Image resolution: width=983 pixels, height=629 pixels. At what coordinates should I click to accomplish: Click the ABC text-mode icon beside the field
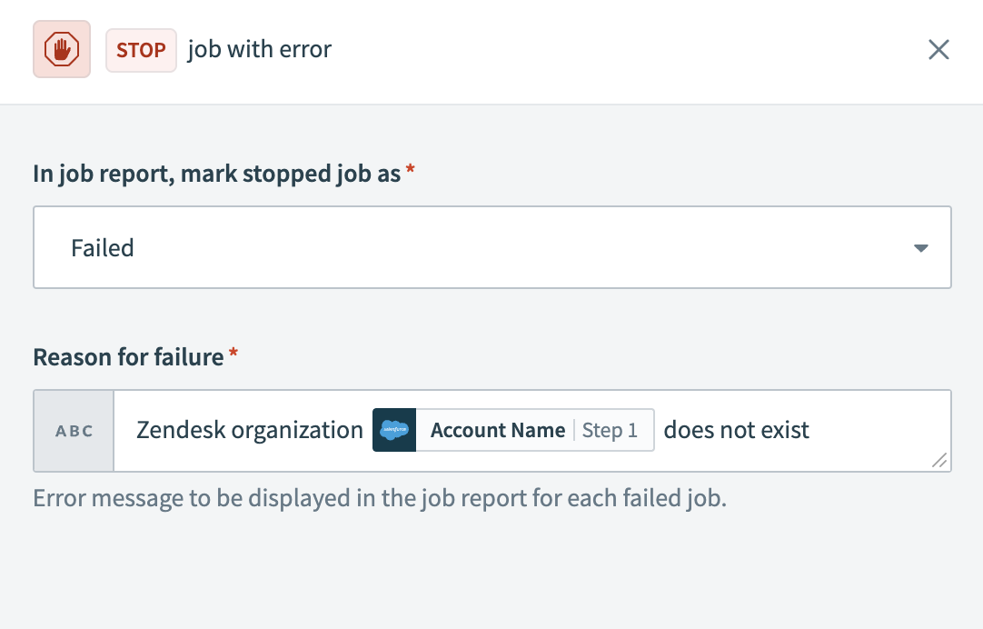73,430
